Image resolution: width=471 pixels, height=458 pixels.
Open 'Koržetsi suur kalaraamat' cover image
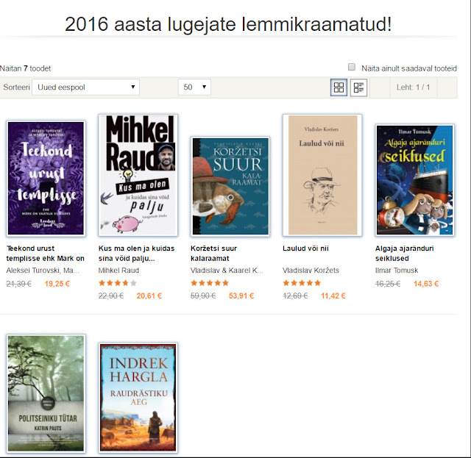[230, 187]
